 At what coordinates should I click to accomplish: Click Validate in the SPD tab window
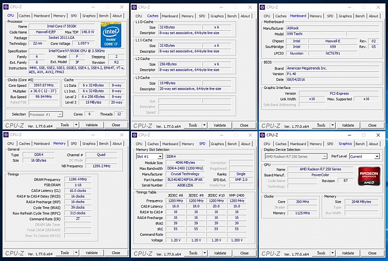point(220,253)
